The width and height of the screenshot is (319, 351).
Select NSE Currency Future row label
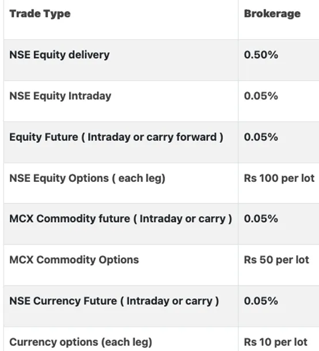(114, 301)
